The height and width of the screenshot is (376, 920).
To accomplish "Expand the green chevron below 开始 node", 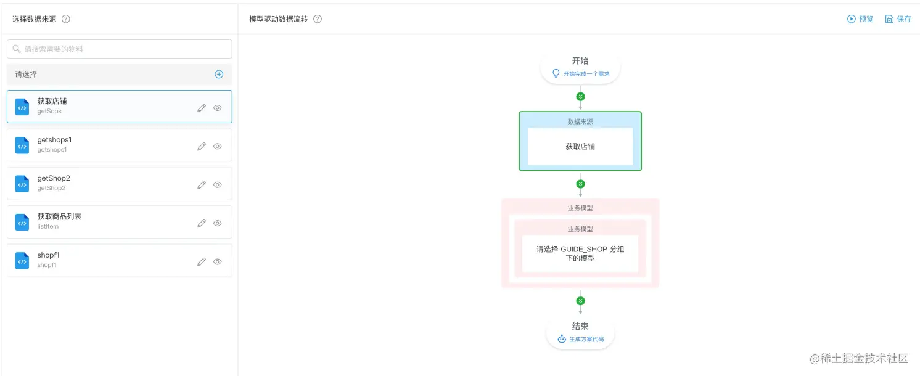I will point(580,97).
